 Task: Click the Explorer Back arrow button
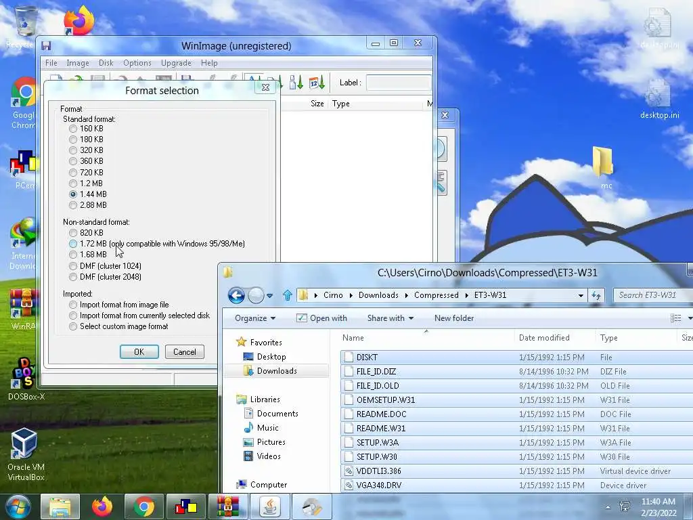[236, 295]
